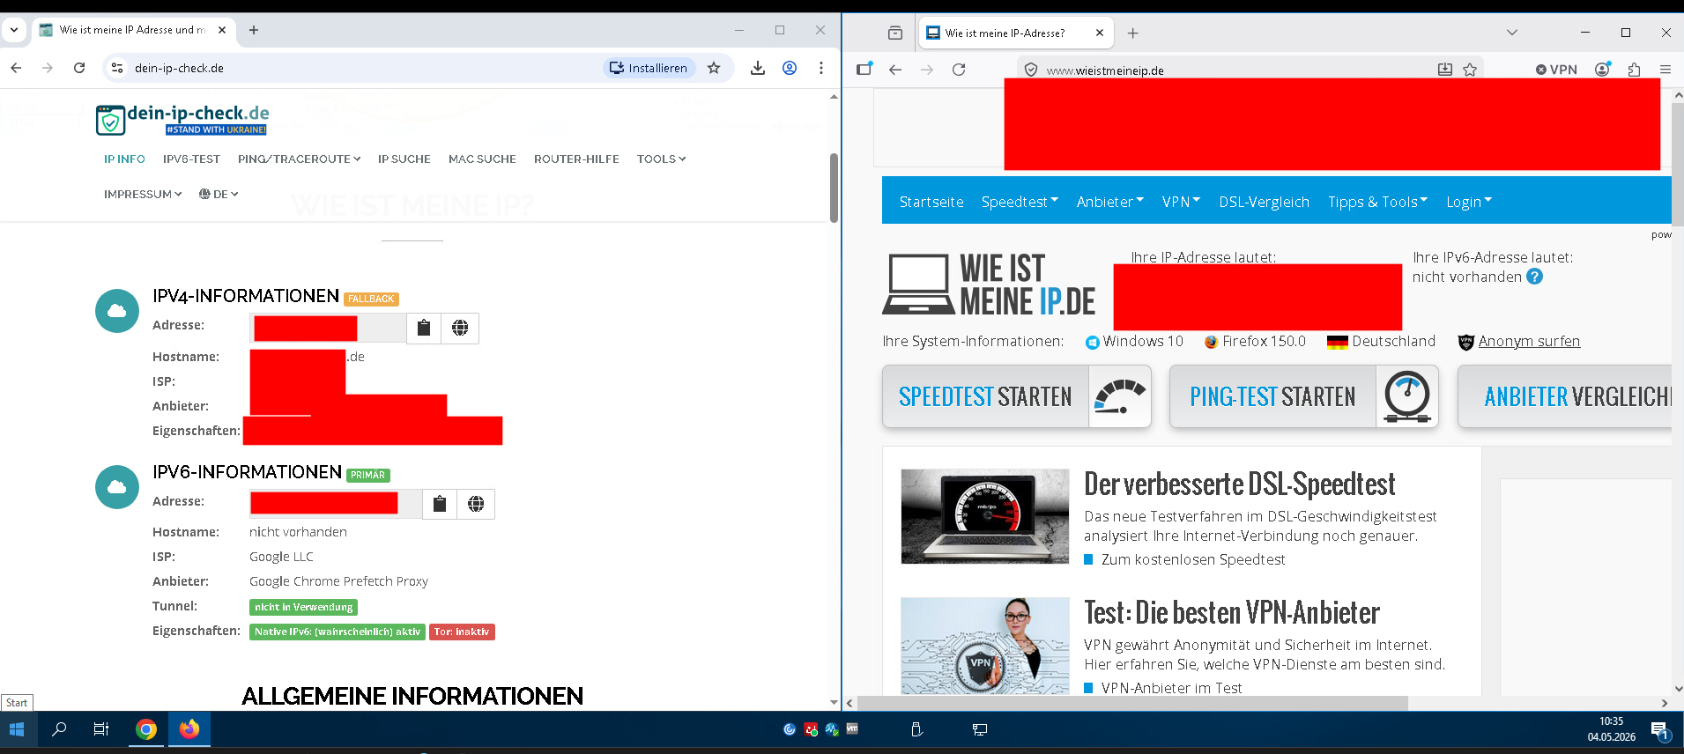View site information icon in Chrome address bar

pyautogui.click(x=117, y=68)
